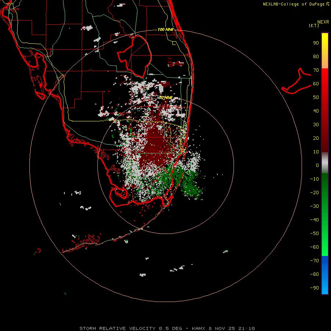Click the -70 value on velocity scale
Viewport: 331px width, 331px height.
tap(314, 261)
